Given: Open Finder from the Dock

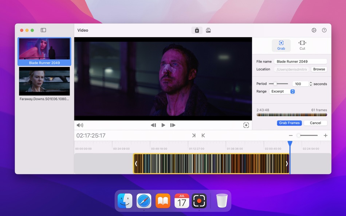Looking at the screenshot, I should [x=125, y=201].
